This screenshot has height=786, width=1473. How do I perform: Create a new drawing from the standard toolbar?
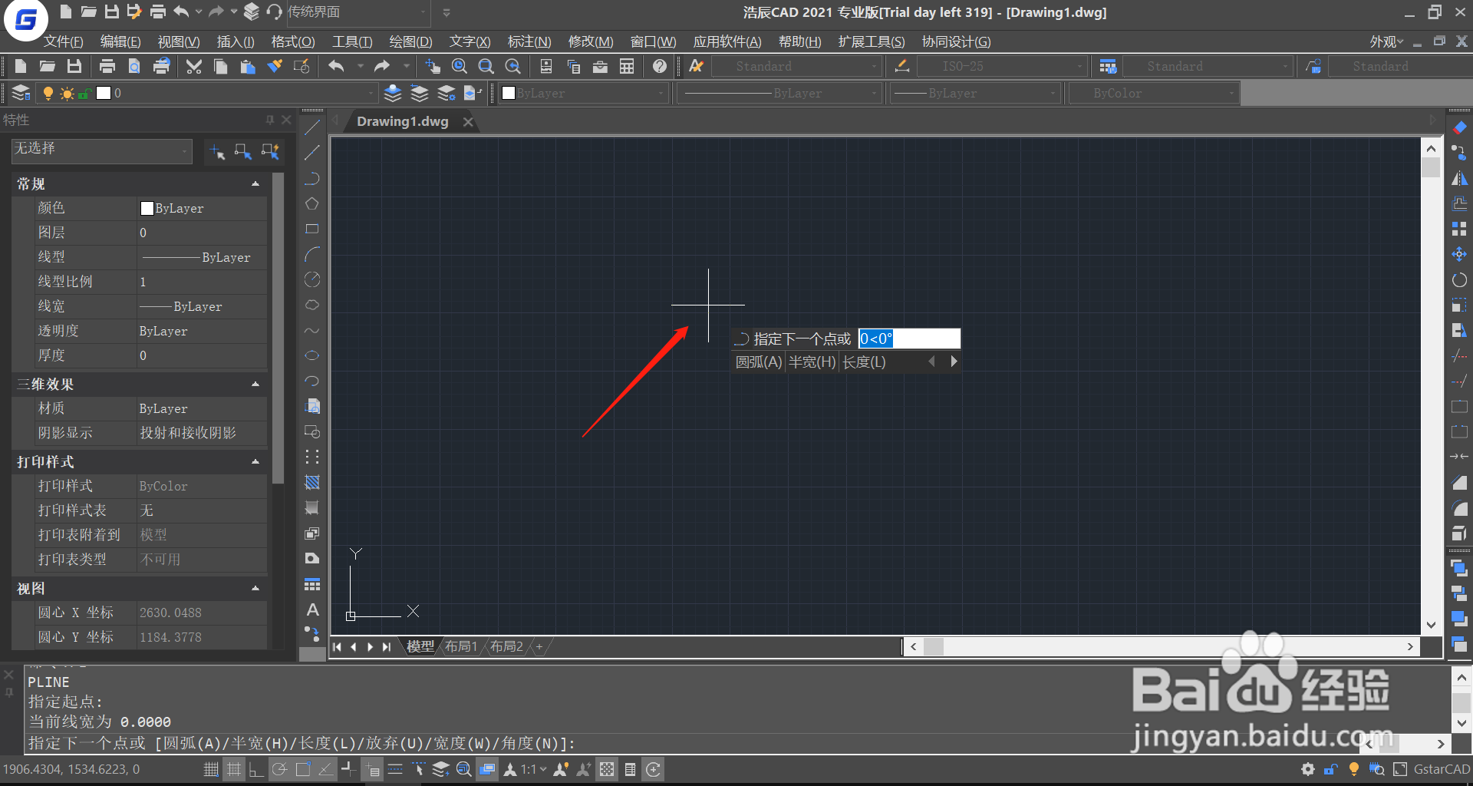point(21,67)
